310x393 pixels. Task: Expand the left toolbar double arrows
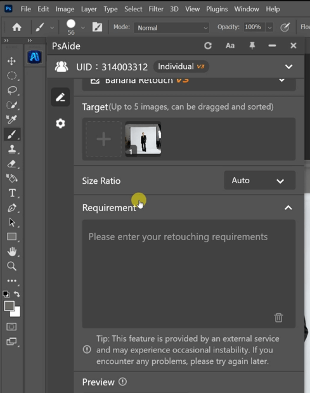point(6,41)
